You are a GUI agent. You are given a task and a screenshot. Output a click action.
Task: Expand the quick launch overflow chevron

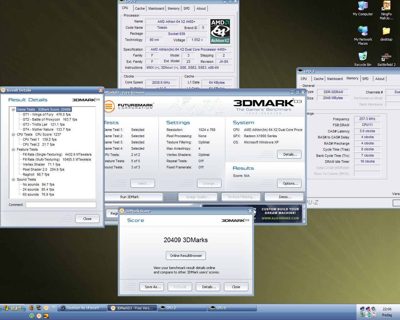click(x=53, y=307)
